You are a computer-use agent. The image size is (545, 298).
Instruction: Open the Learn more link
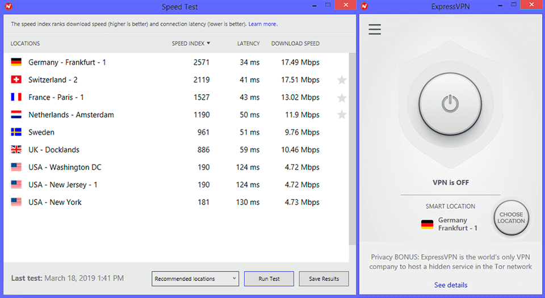click(263, 24)
